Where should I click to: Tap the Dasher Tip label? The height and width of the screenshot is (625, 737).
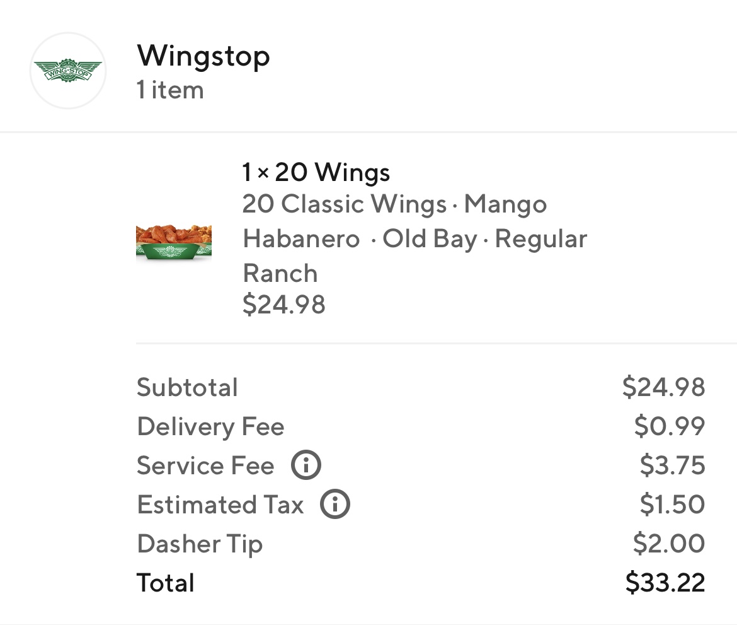pyautogui.click(x=200, y=544)
